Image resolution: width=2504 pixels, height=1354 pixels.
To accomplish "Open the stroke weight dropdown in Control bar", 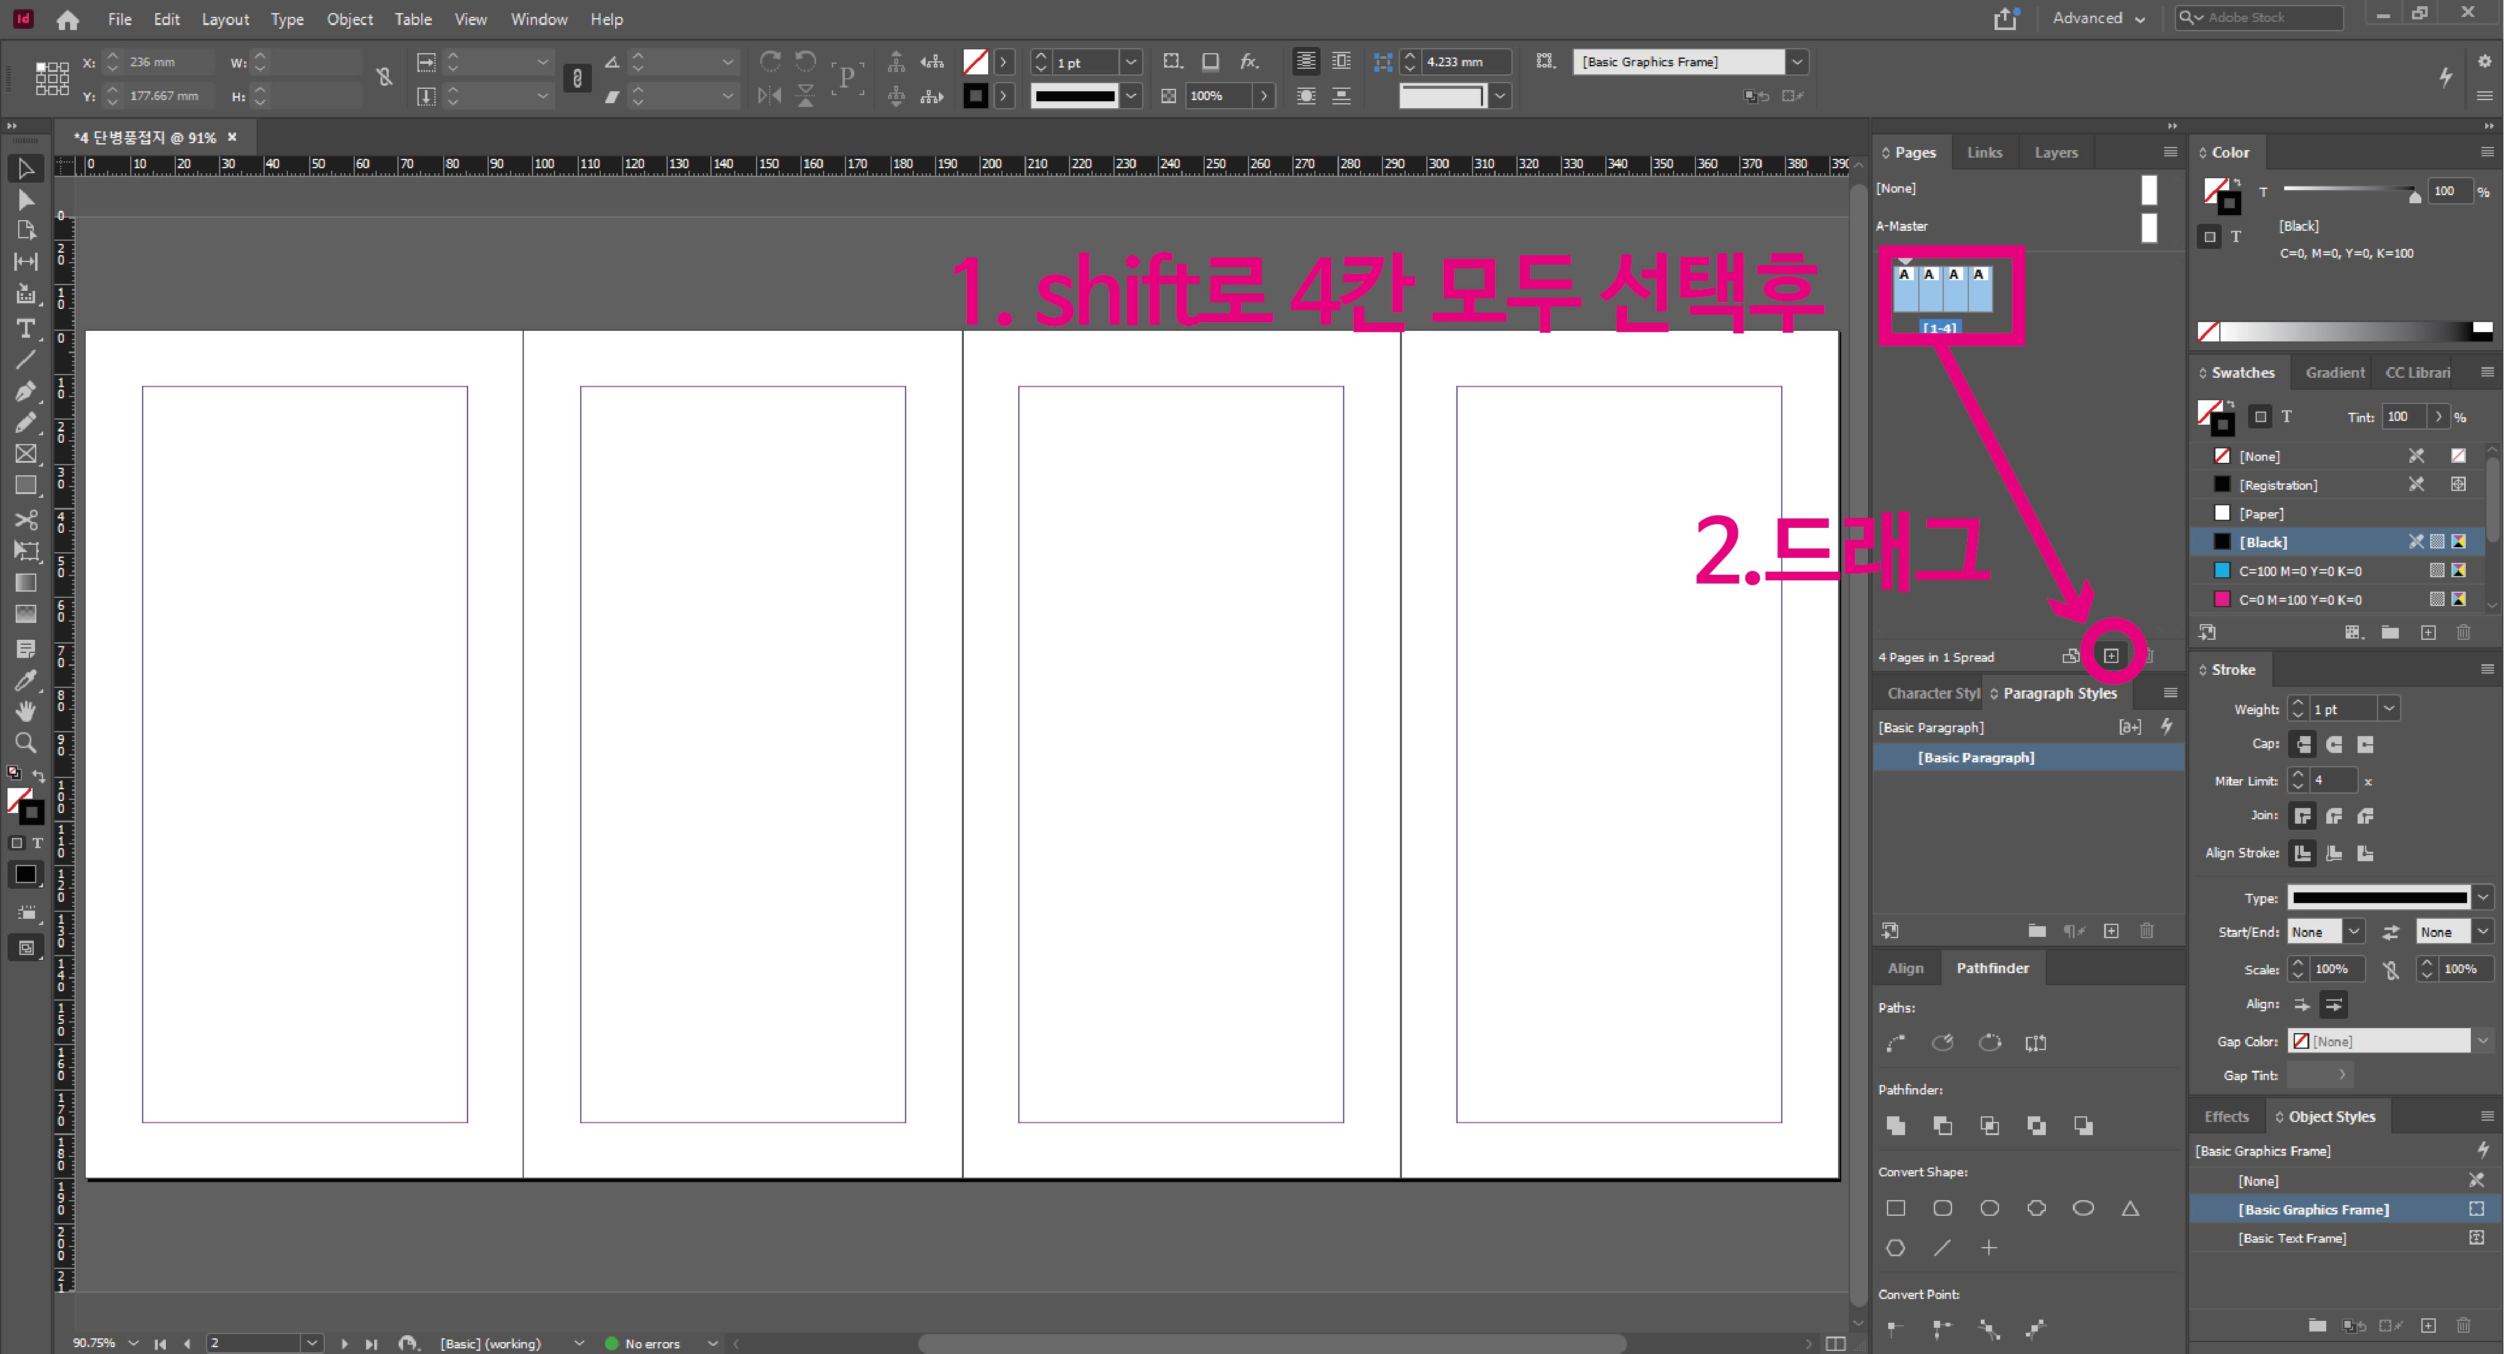I will [1130, 62].
